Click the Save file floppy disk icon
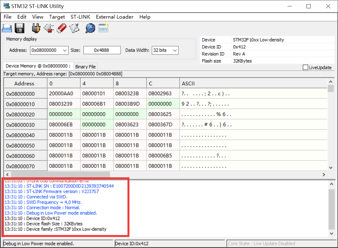Image resolution: width=338 pixels, height=248 pixels. [x=20, y=28]
